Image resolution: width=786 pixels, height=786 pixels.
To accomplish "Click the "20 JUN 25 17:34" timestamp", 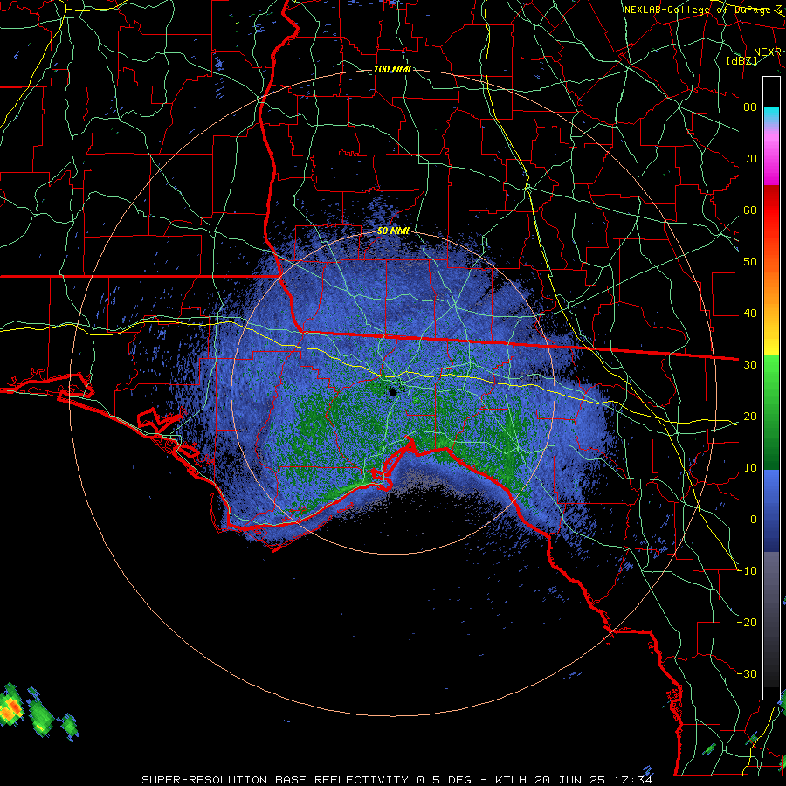I will [592, 780].
